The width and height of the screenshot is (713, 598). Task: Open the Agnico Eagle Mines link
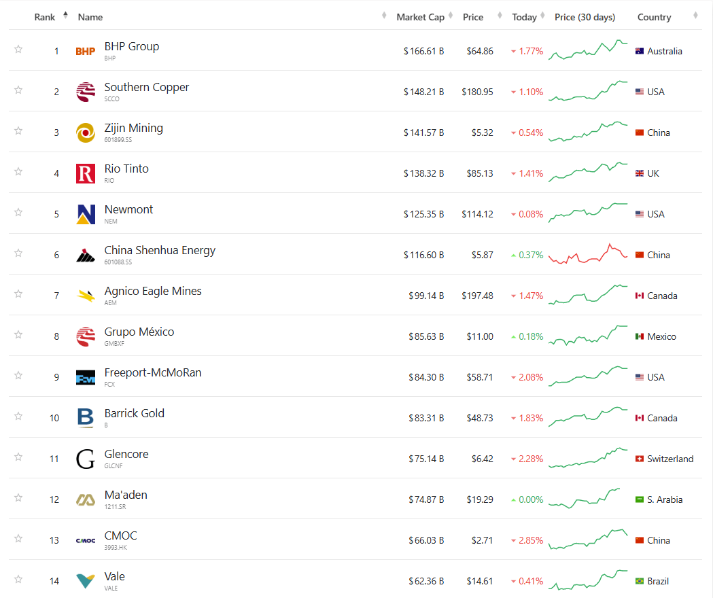coord(152,291)
